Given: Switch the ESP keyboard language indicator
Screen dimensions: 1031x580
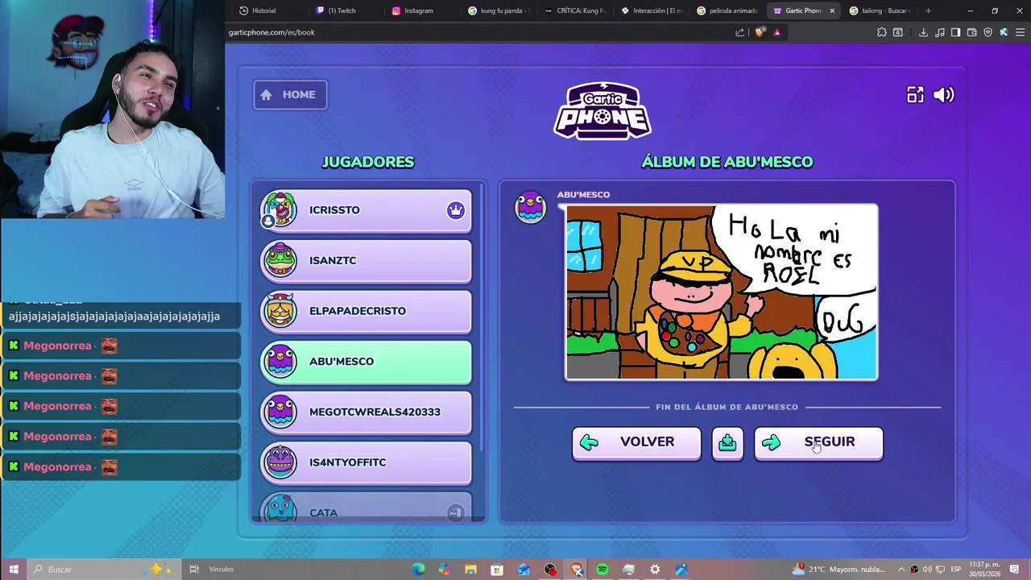Looking at the screenshot, I should point(955,570).
